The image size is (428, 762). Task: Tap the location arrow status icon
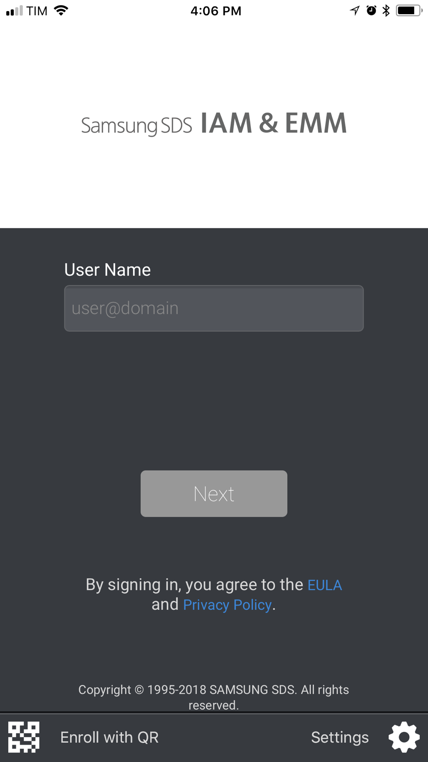pyautogui.click(x=355, y=11)
